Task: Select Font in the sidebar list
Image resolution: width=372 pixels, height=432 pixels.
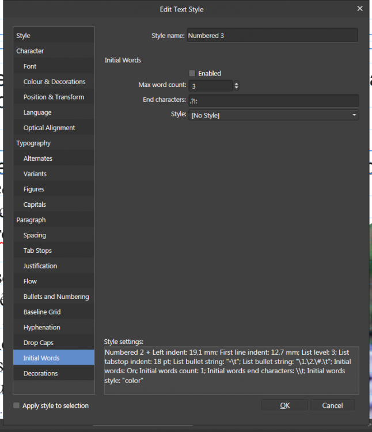Action: 30,66
